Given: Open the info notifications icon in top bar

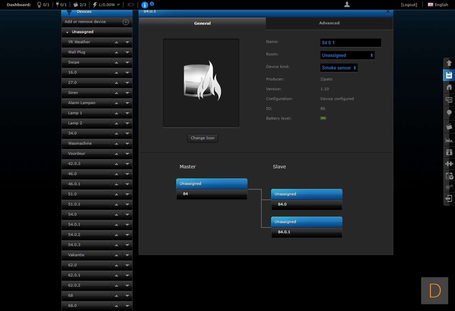Looking at the screenshot, I should 145,5.
